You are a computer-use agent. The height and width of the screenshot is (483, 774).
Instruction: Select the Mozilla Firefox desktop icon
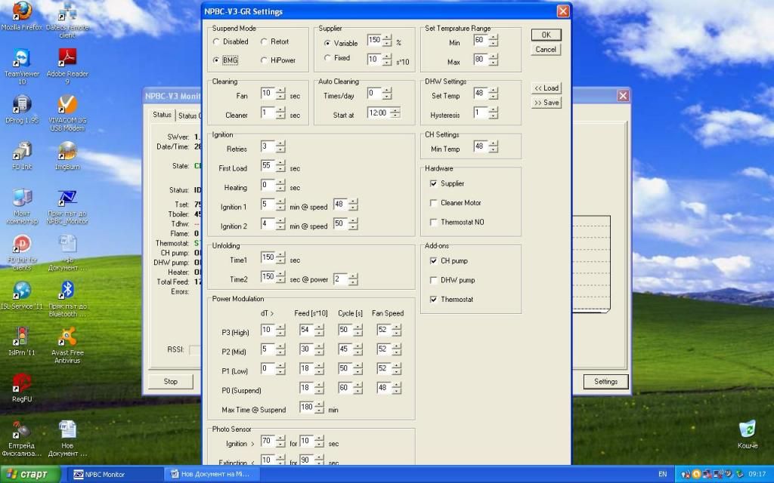22,16
